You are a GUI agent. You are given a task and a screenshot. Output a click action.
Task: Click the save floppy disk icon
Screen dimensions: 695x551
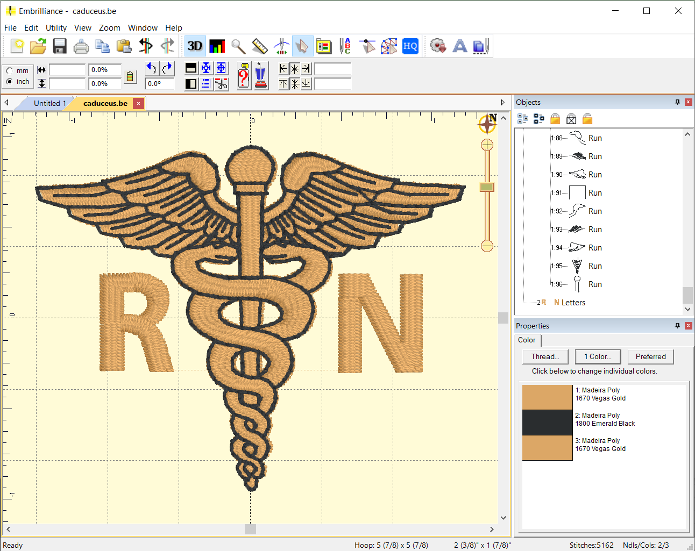(x=60, y=46)
